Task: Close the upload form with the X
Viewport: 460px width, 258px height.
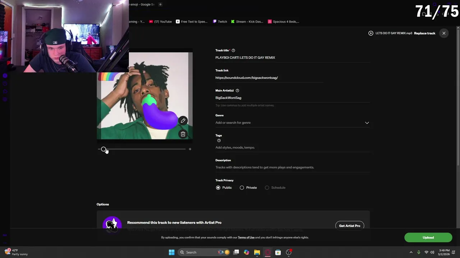Action: coord(444,33)
